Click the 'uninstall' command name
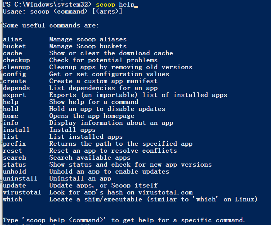The image size is (271, 225). (20, 179)
